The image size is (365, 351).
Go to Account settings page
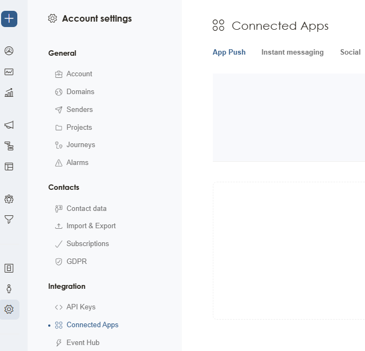pos(79,74)
